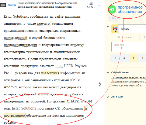146x125 pixels.
Task: Set familiarity level to 2
Action: click(x=124, y=58)
